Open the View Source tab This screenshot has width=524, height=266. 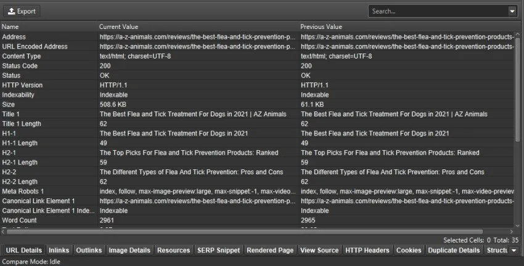(319, 251)
